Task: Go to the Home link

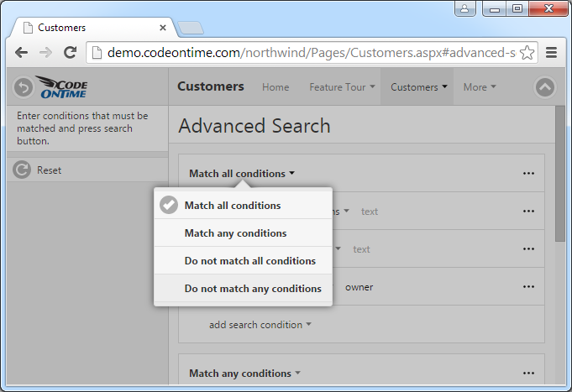Action: (276, 87)
